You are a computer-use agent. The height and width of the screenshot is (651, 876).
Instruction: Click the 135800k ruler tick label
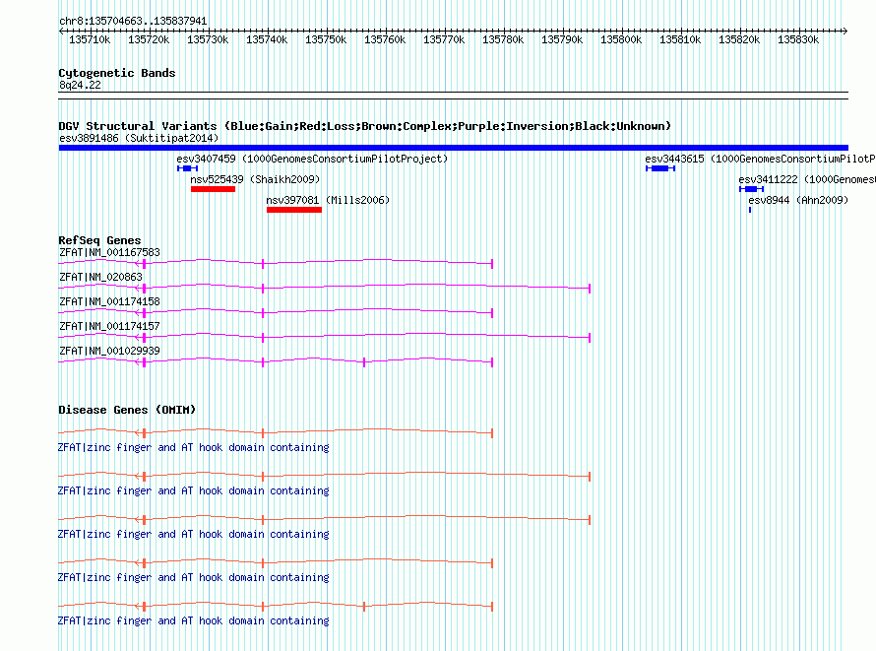coord(621,39)
